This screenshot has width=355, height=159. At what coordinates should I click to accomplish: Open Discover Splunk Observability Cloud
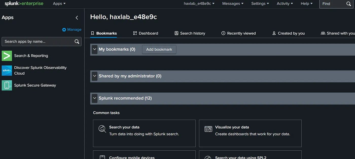[x=40, y=70]
